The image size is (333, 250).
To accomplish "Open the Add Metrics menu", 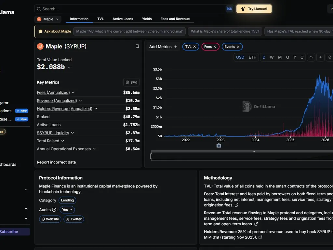I will tap(163, 47).
